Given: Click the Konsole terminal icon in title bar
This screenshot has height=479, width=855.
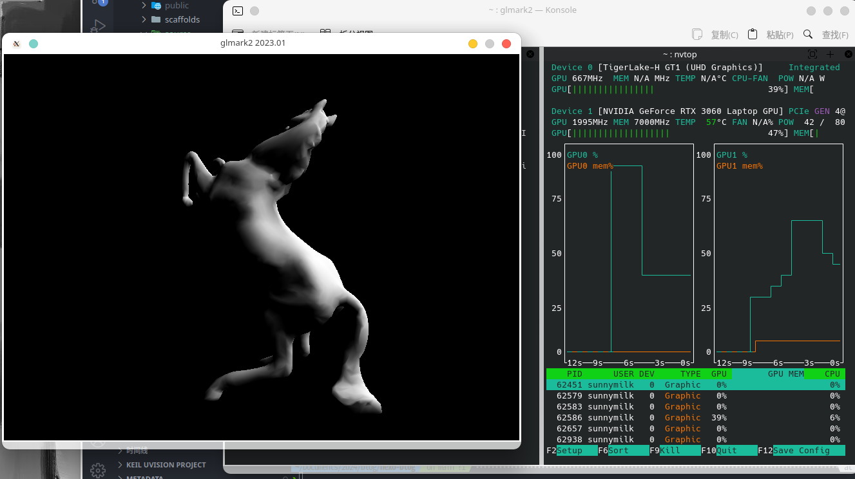Looking at the screenshot, I should click(238, 10).
